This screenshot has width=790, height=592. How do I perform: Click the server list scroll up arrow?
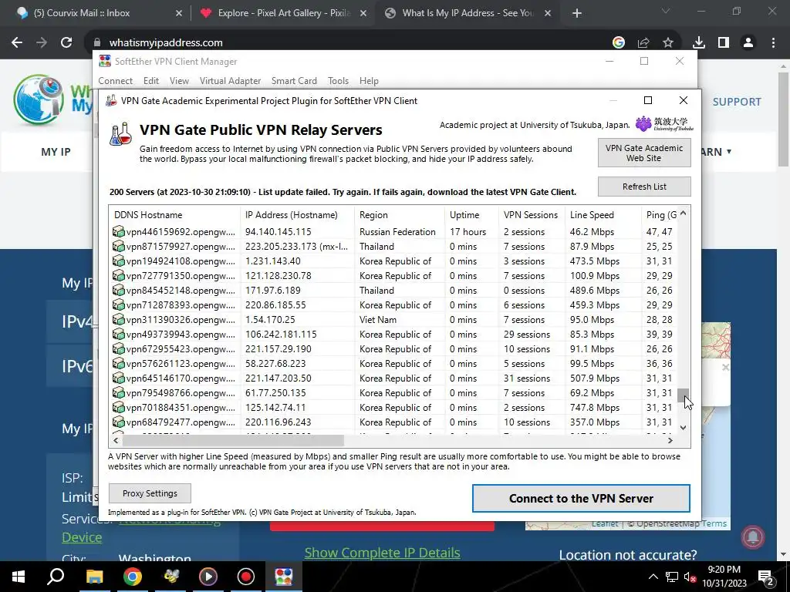(684, 214)
